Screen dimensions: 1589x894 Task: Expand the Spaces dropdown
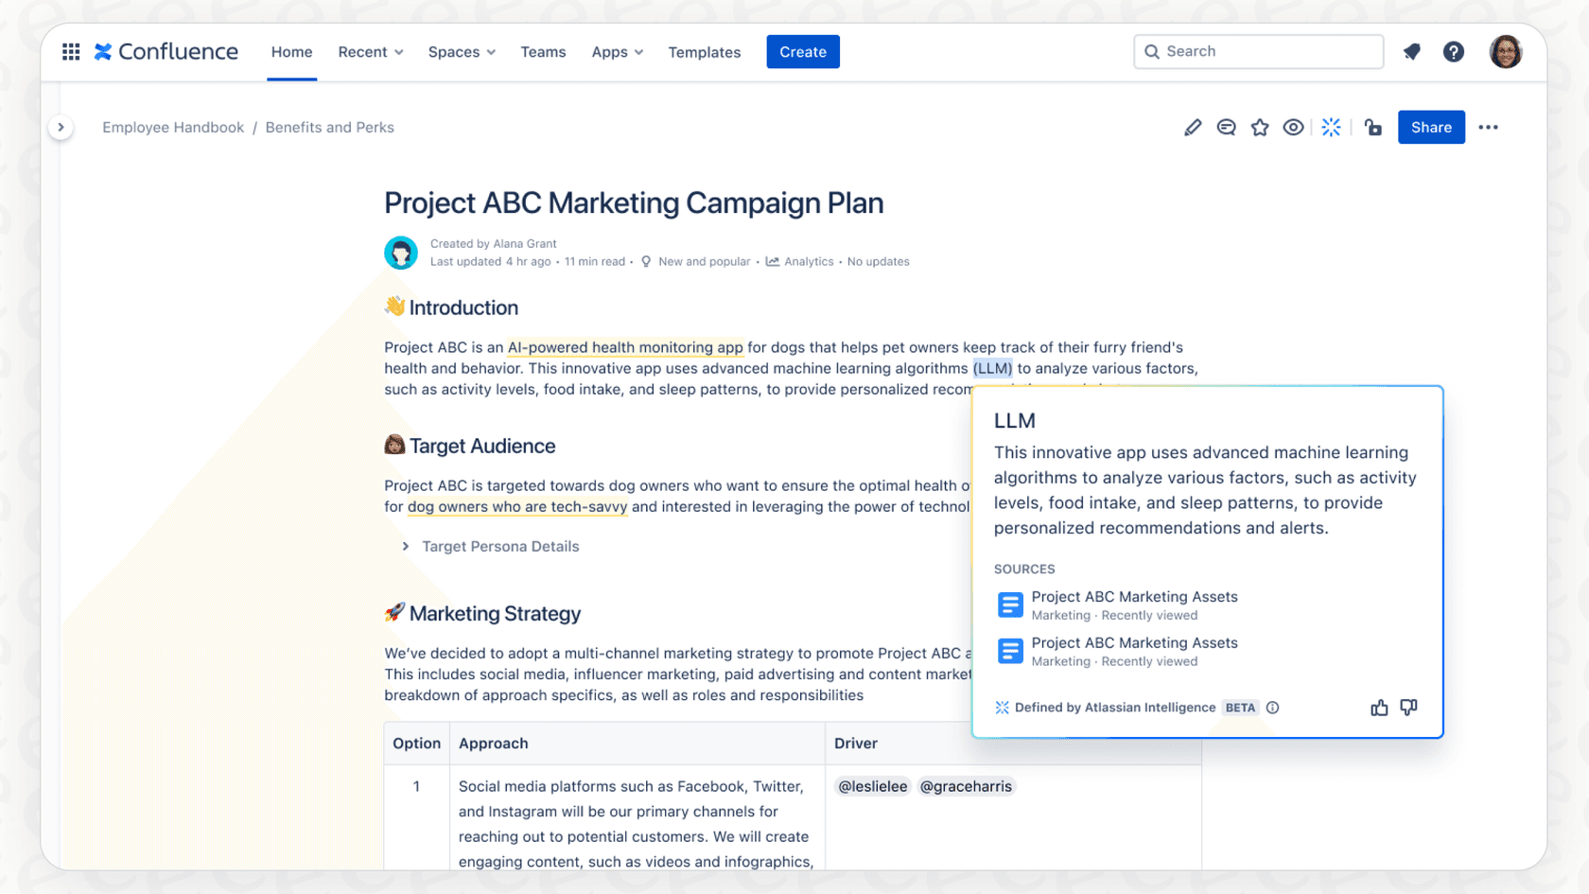[461, 52]
